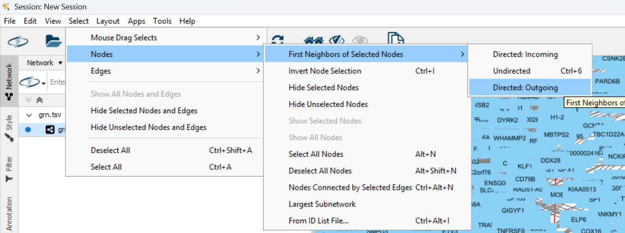
Task: Expand the Edges submenu
Action: click(165, 71)
